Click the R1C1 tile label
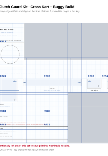 click(3, 41)
